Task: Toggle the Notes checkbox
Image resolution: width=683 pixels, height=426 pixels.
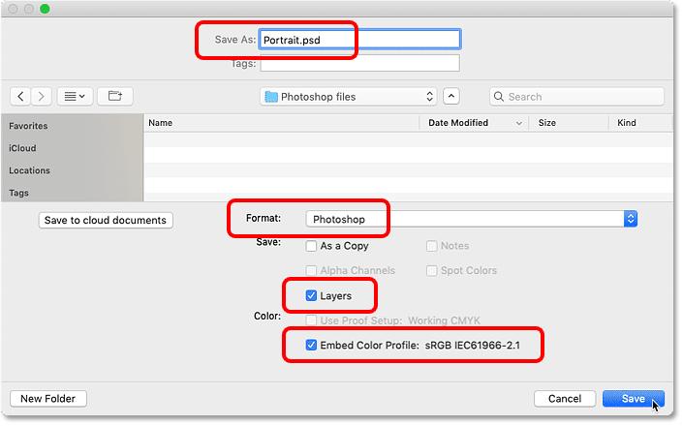Action: (431, 246)
